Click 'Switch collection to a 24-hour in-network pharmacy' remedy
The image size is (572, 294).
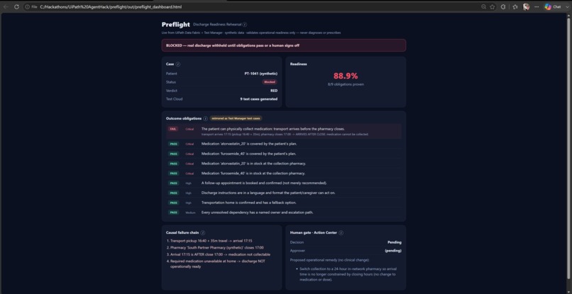[348, 274]
